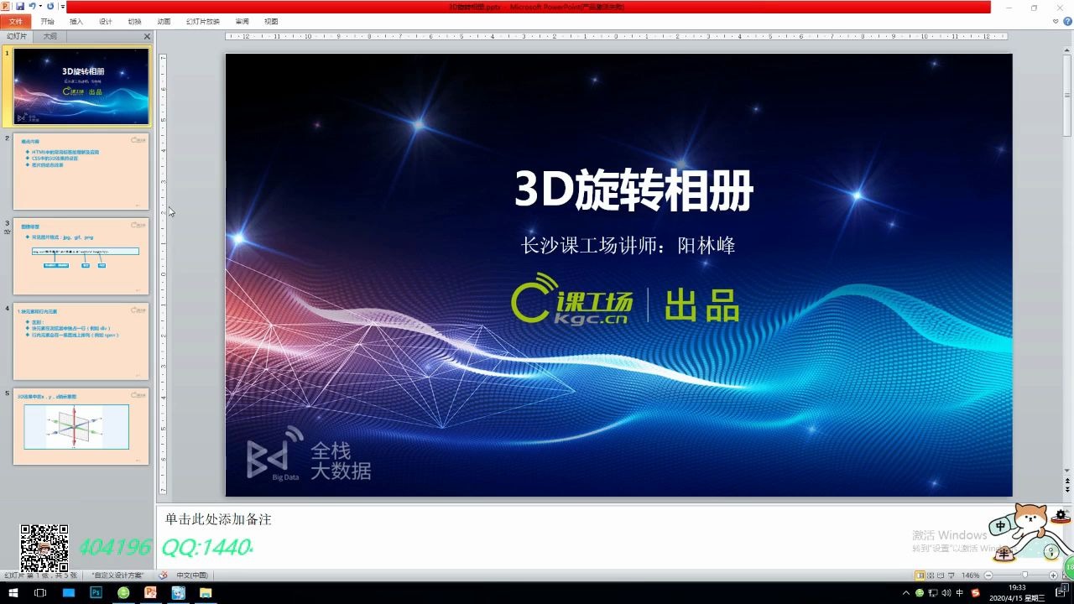Switch to the 动画 ribbon tab
The width and height of the screenshot is (1074, 604).
(x=164, y=22)
